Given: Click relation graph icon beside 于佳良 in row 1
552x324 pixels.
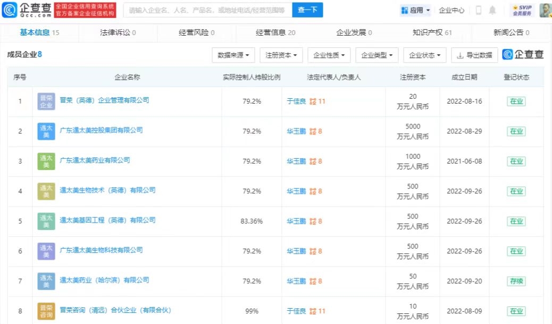Looking at the screenshot, I should pos(313,101).
